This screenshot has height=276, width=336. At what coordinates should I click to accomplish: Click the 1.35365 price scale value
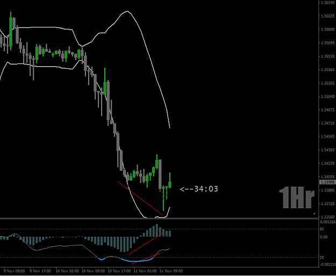(x=328, y=70)
